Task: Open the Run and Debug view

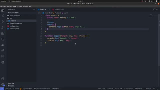Action: (3, 27)
